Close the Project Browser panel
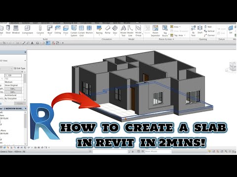Screen dimensions: 237x177 (26, 109)
